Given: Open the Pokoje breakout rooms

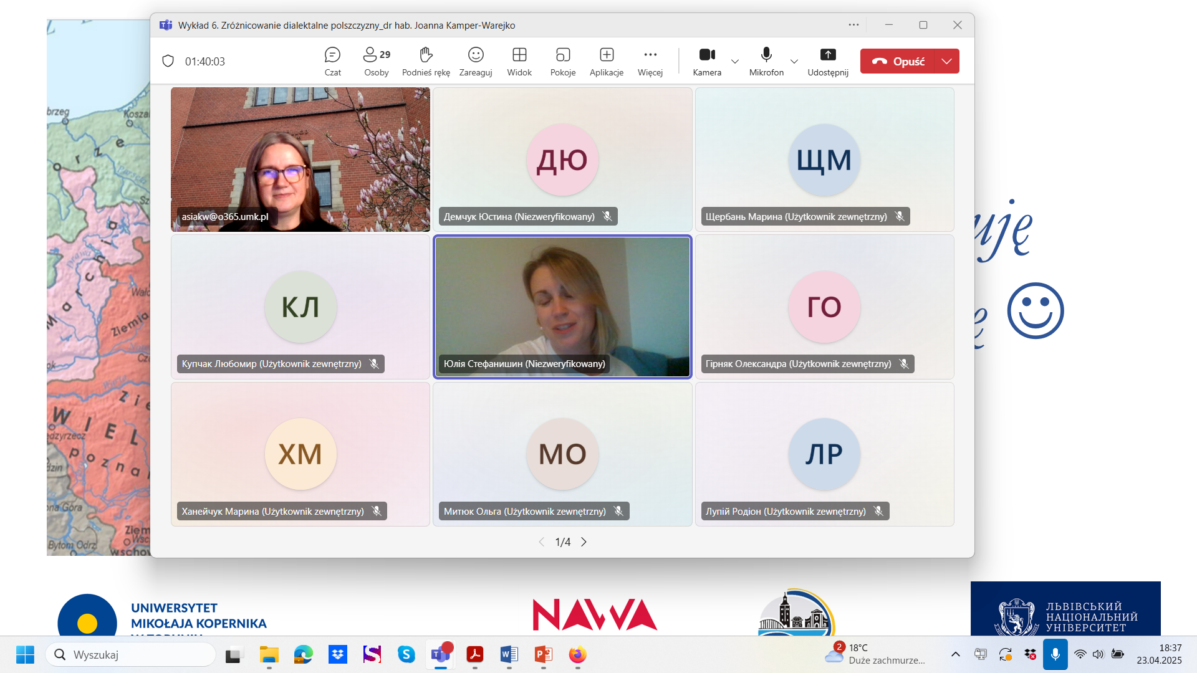Looking at the screenshot, I should click(563, 61).
